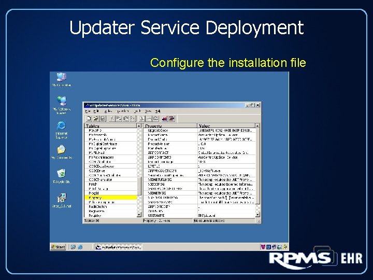Select the RegLocator table entry
373x280 pixels.
[111, 211]
